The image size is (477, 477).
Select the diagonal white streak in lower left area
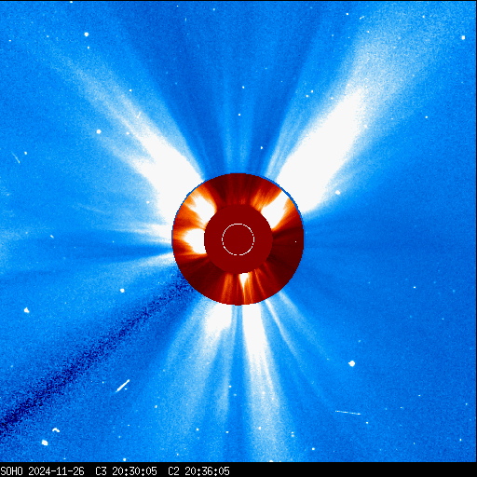click(123, 386)
